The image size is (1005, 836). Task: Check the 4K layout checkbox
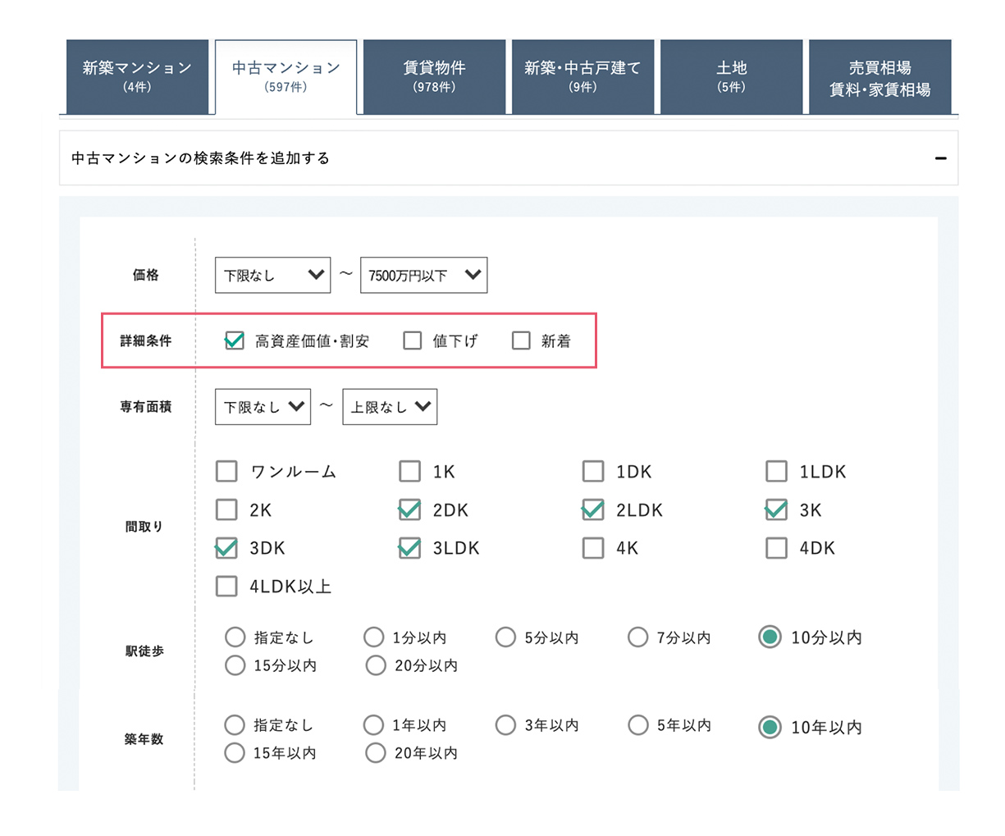[x=593, y=548]
